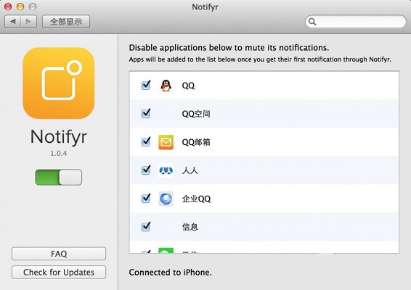Image resolution: width=411 pixels, height=290 pixels.
Task: Click Check for Updates button
Action: [x=59, y=272]
